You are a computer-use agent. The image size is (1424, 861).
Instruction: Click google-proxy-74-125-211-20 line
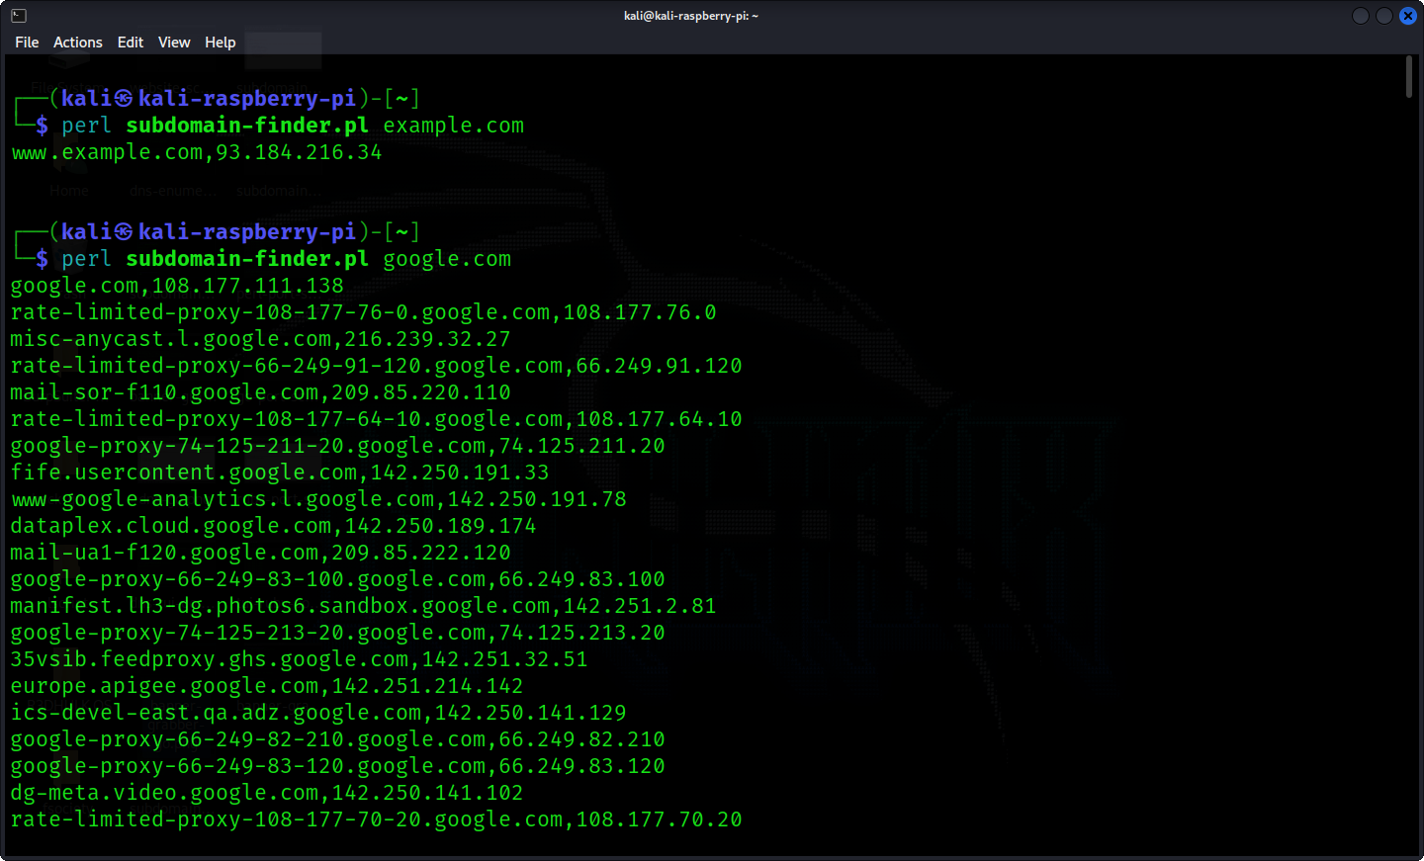coord(338,446)
